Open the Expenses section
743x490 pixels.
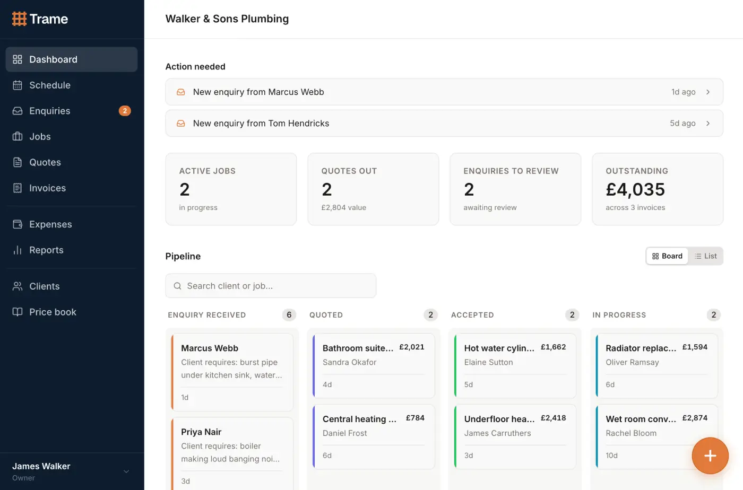tap(72, 224)
